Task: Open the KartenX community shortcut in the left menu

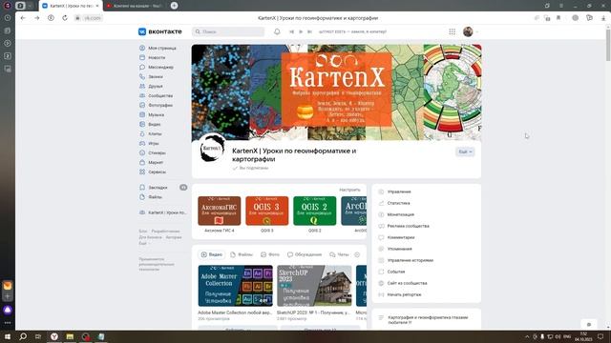Action: click(163, 212)
